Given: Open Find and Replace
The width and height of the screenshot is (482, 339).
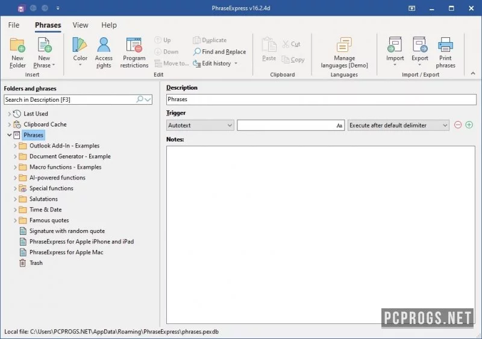Looking at the screenshot, I should pyautogui.click(x=219, y=52).
